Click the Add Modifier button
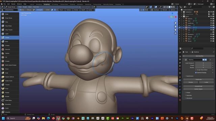216x121 pixels. point(198,56)
